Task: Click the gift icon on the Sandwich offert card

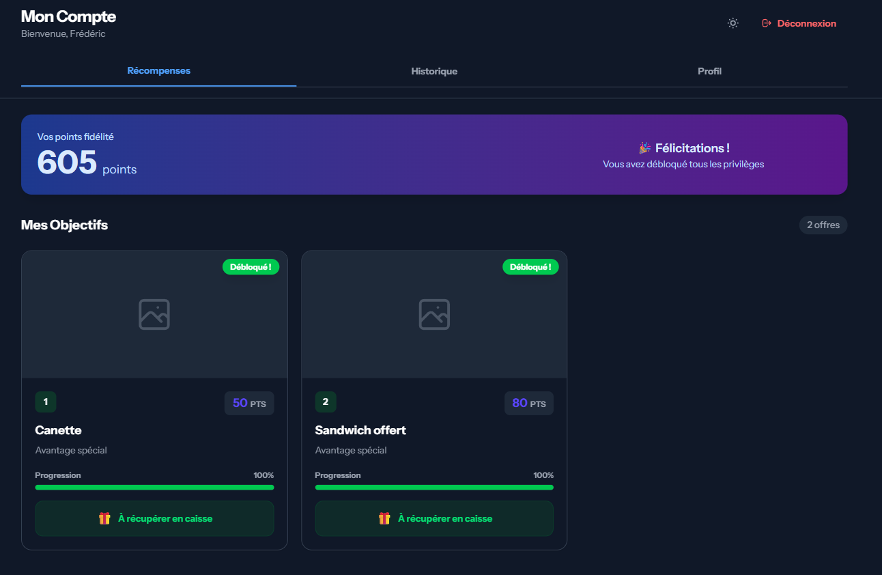Action: [x=384, y=518]
